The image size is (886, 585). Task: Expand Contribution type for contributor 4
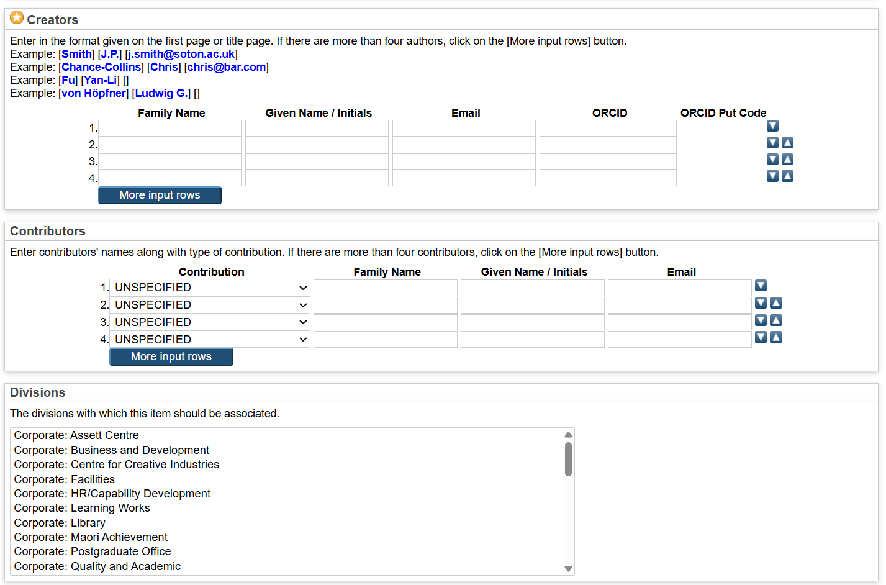210,340
